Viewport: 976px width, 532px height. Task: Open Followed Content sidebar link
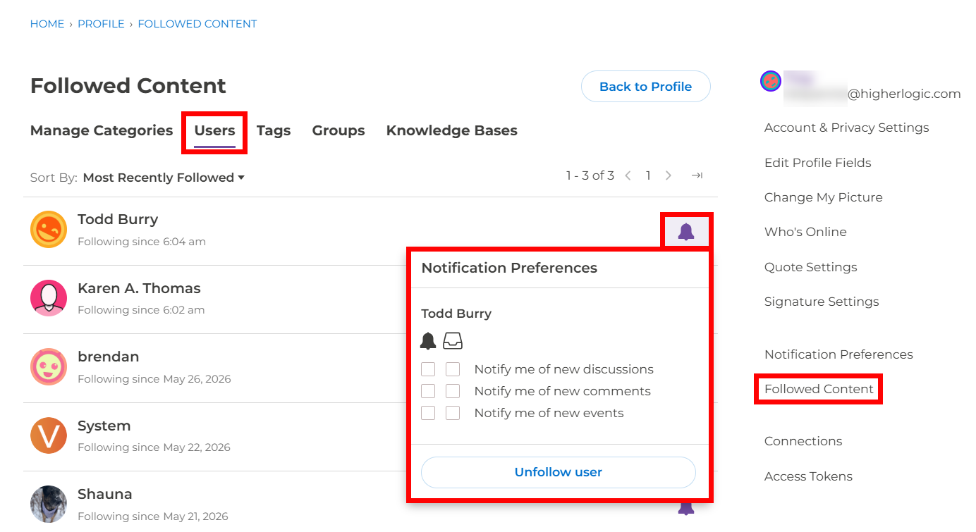[819, 389]
